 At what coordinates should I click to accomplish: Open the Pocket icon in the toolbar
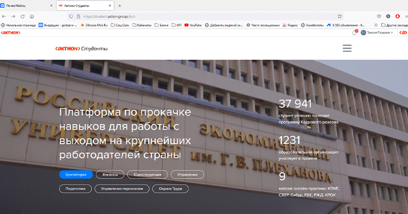coord(379,17)
